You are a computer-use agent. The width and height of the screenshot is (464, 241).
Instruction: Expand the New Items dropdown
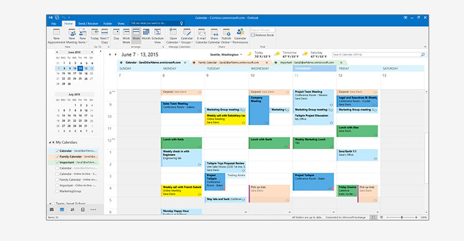(x=83, y=36)
